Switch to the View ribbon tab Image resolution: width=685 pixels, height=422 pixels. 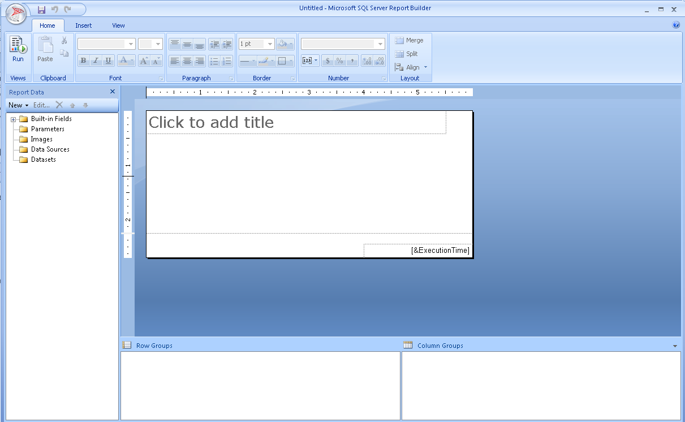pos(118,25)
